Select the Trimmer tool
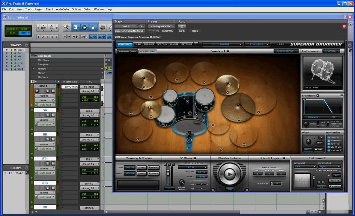This screenshot has height=216, width=355. point(76,28)
